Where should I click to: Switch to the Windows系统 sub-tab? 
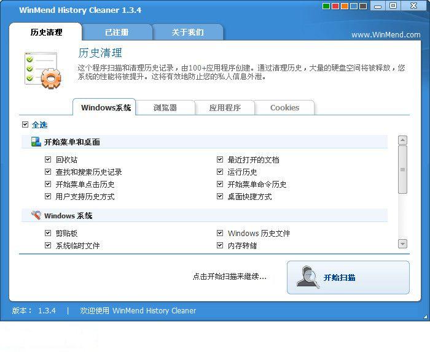coord(104,107)
